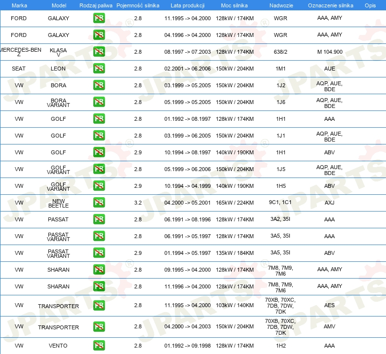386x354 pixels.
Task: Click petrol icon in Passat Variant 2.8 row
Action: [99, 236]
